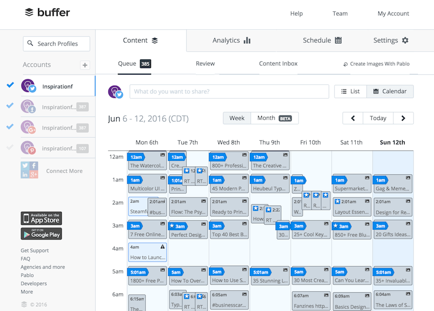Click warning icon on How to Launc... post
The height and width of the screenshot is (311, 434).
163,246
